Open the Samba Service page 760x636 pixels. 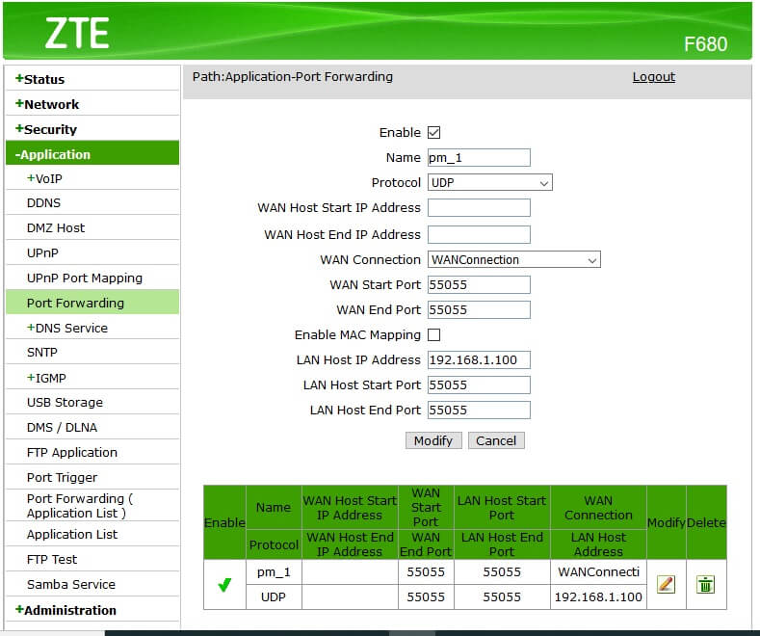pyautogui.click(x=70, y=584)
